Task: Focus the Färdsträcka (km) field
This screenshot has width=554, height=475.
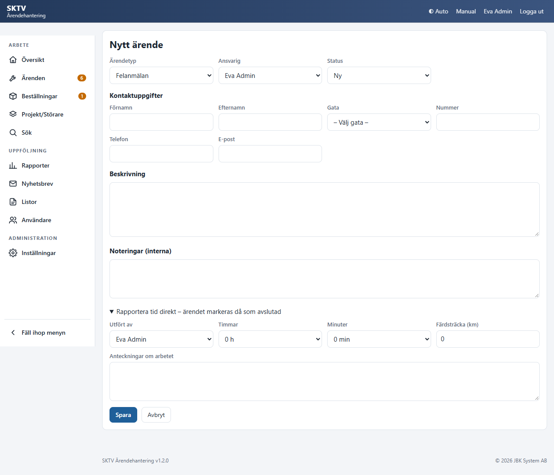Action: [488, 339]
